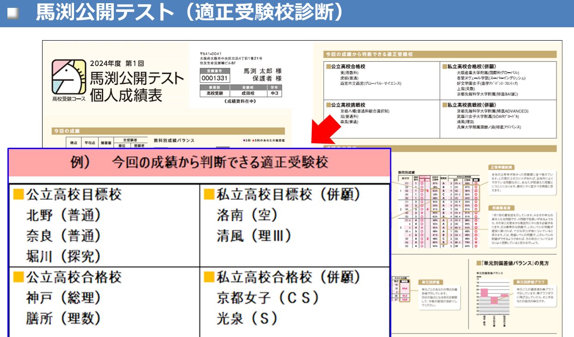Click 清風（理Ⅲ） entry
This screenshot has height=337, width=574.
[254, 236]
